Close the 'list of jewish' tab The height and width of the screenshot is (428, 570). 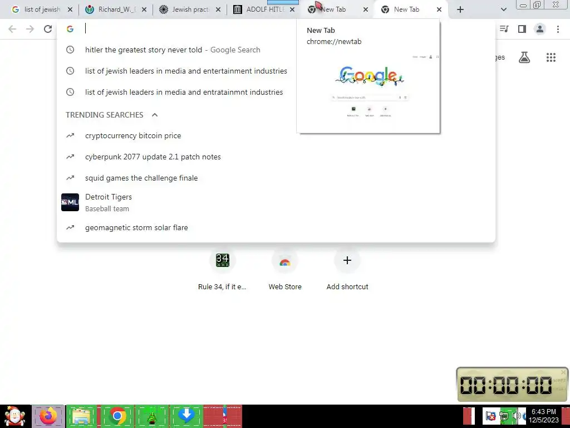coord(70,10)
